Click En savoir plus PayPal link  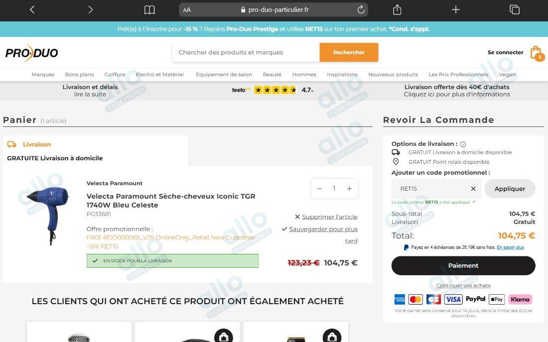pyautogui.click(x=510, y=247)
